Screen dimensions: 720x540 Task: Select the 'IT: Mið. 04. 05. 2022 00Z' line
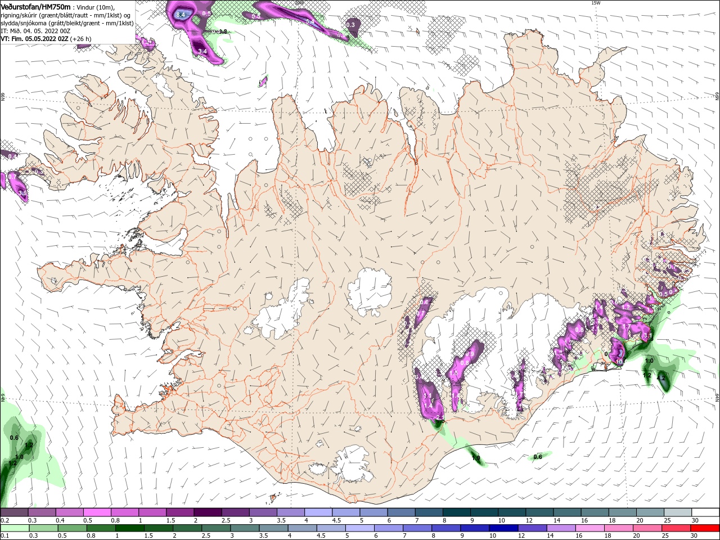pos(35,31)
